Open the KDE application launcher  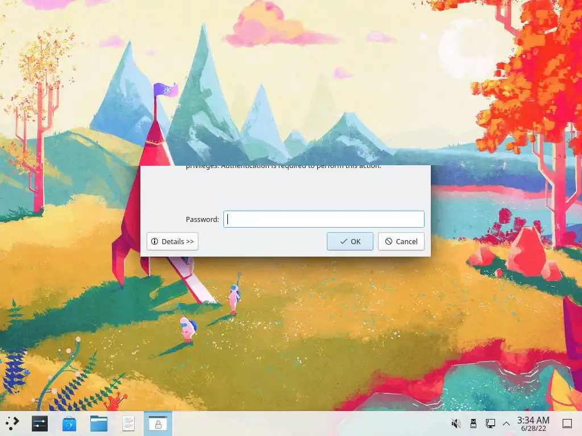pyautogui.click(x=13, y=424)
